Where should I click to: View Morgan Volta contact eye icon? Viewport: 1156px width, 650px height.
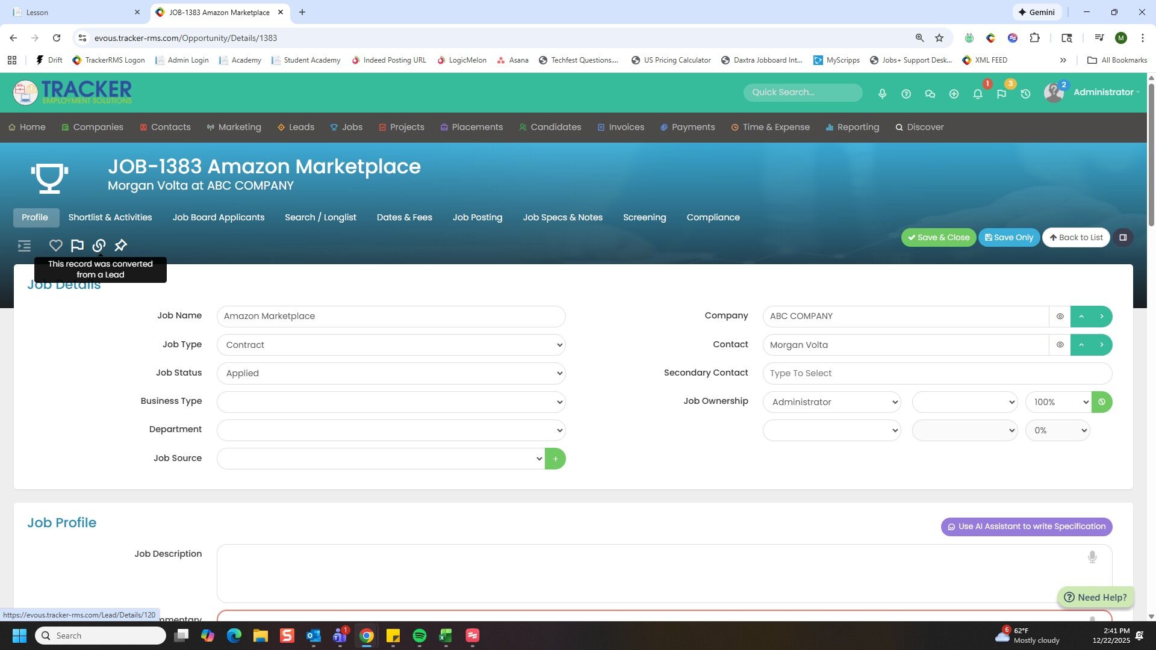click(1060, 345)
